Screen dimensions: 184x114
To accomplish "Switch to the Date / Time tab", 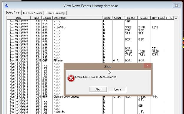I will [13, 13].
